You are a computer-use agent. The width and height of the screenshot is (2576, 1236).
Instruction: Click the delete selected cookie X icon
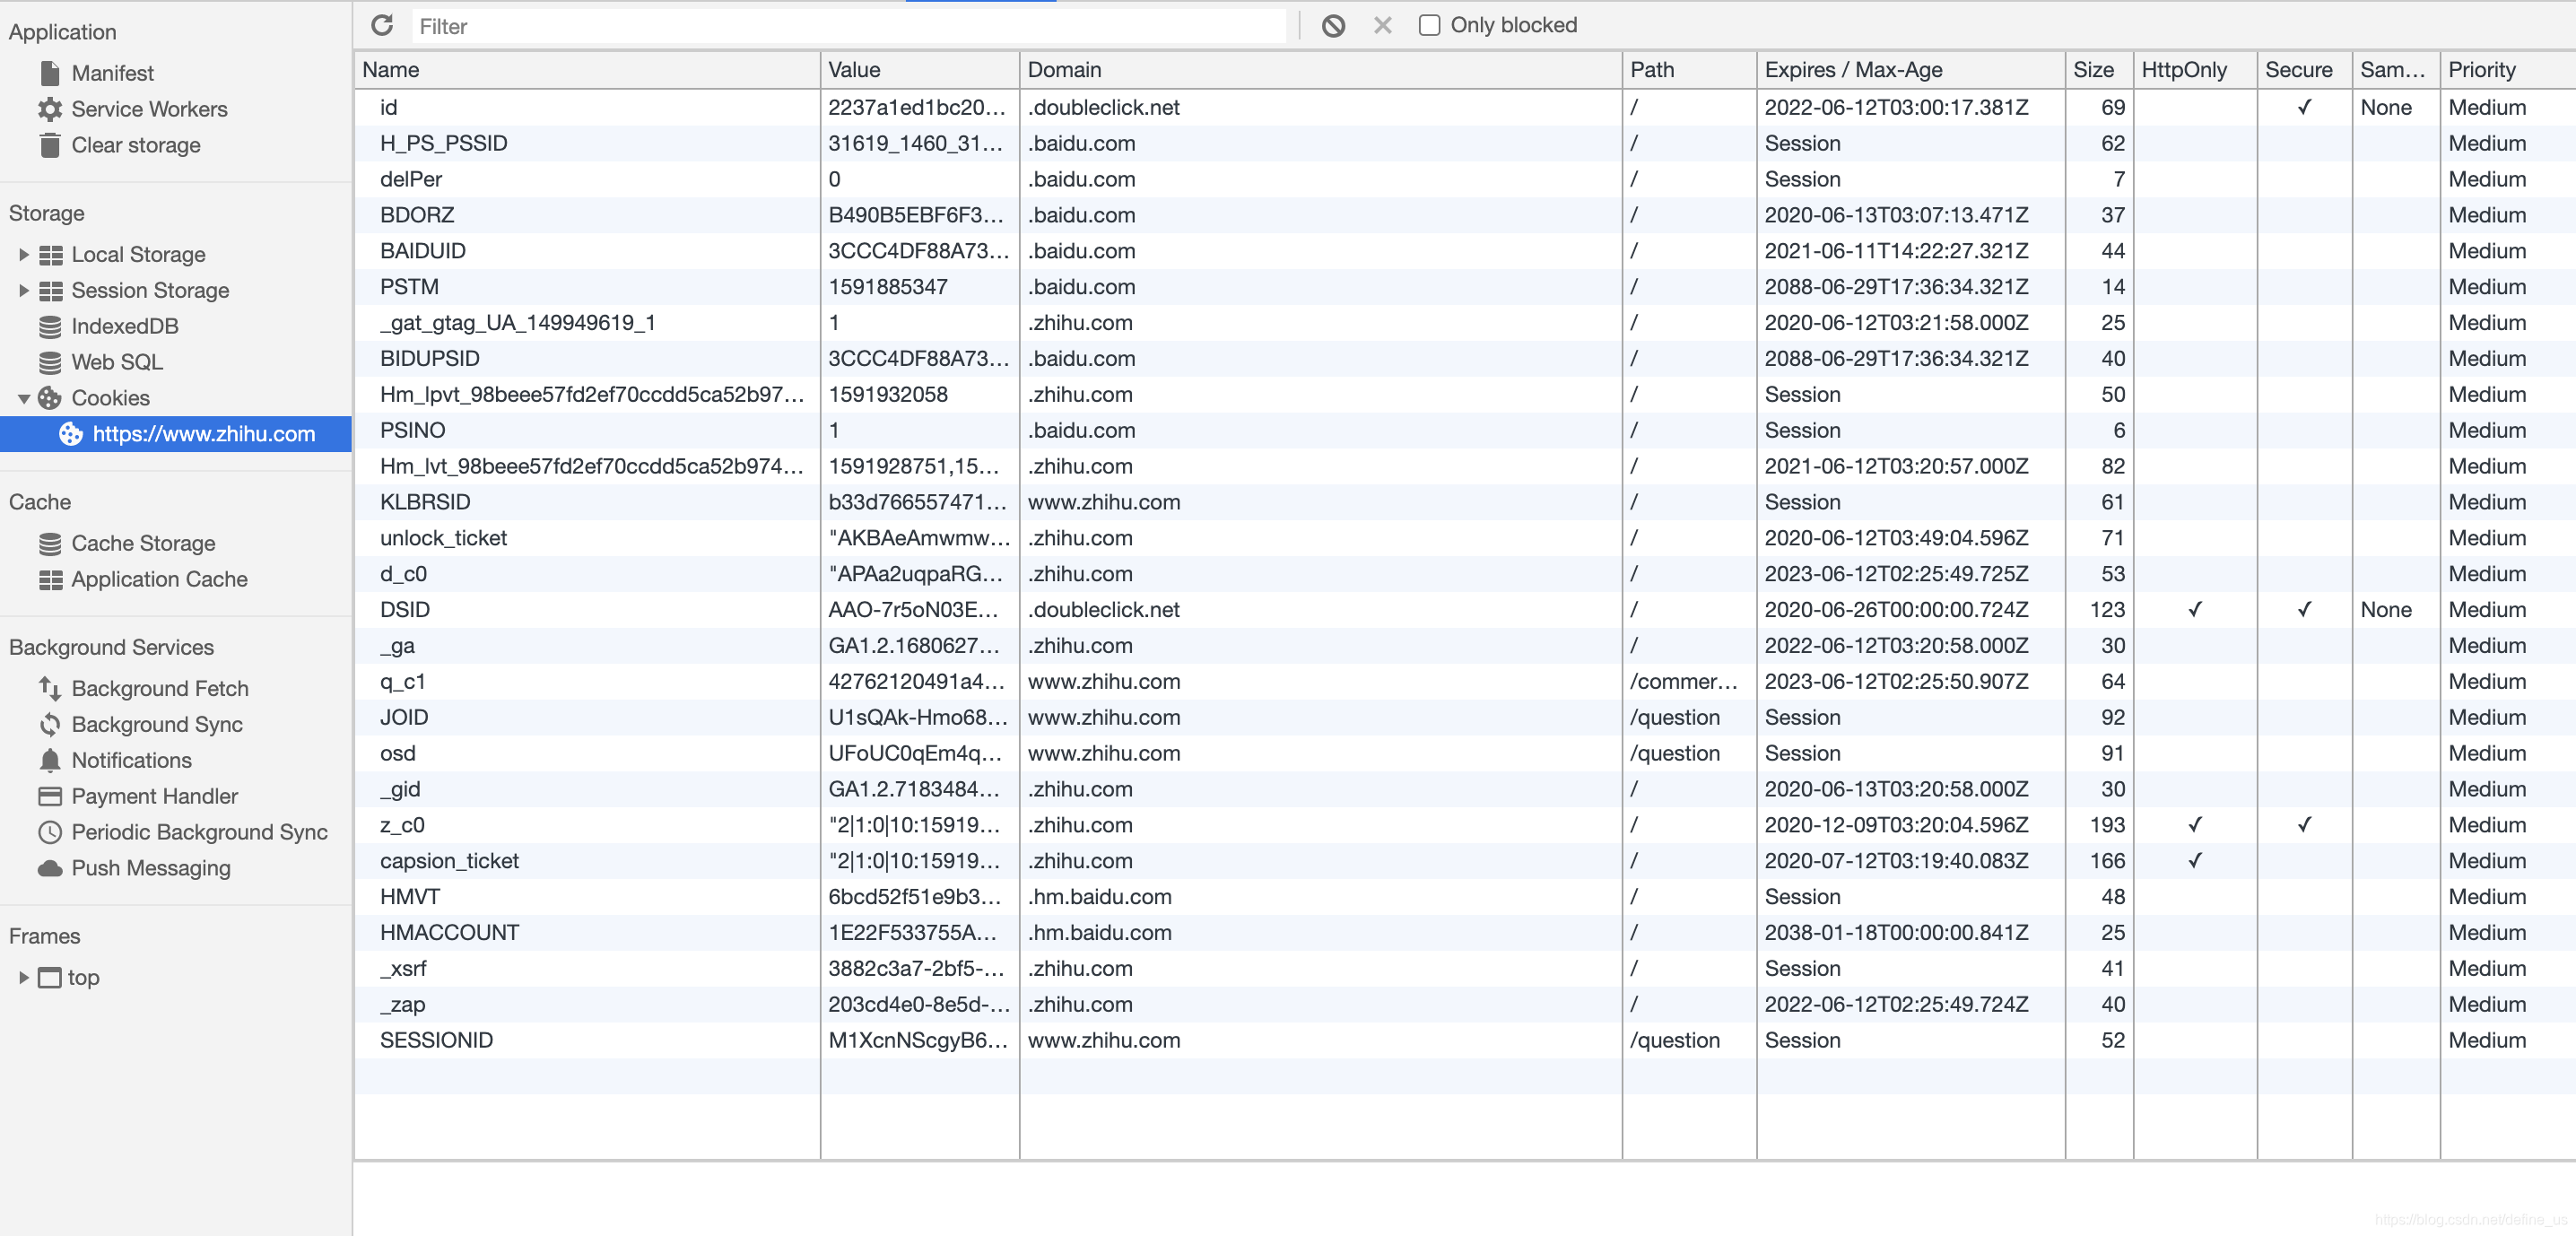click(x=1383, y=25)
